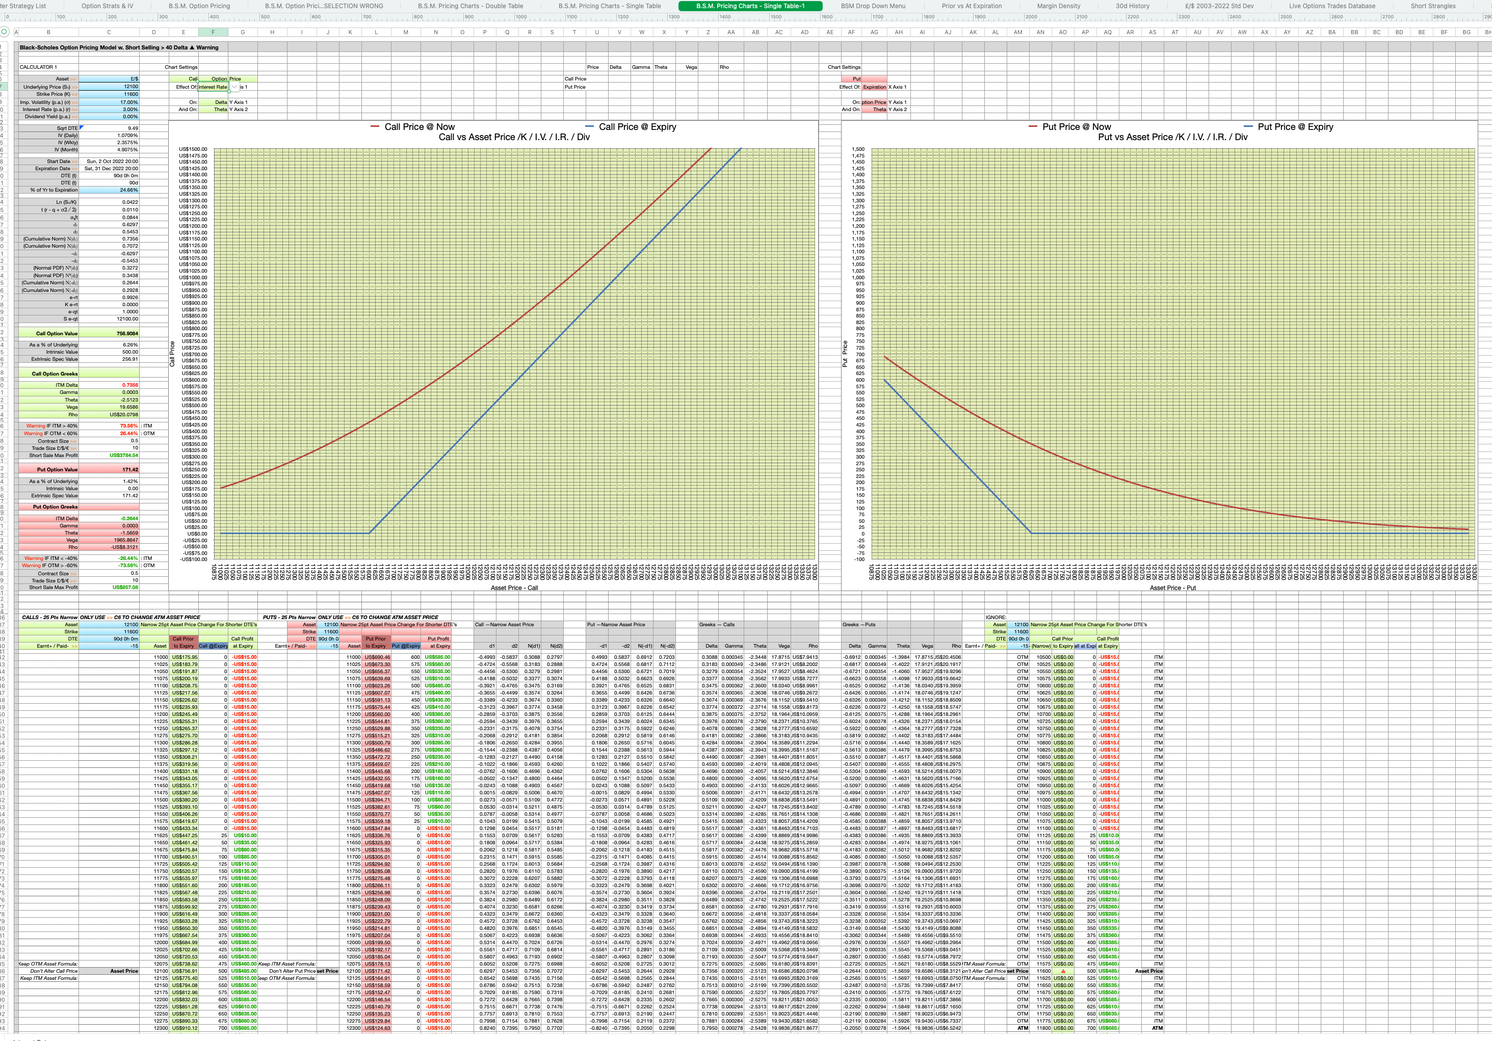The height and width of the screenshot is (1041, 1492).
Task: Click the Underlying Price value cell 12100
Action: pyautogui.click(x=109, y=87)
